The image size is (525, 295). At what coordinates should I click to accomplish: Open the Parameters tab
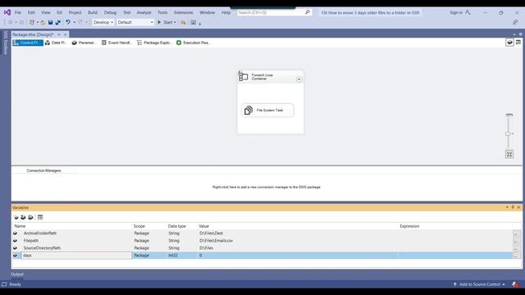click(84, 43)
